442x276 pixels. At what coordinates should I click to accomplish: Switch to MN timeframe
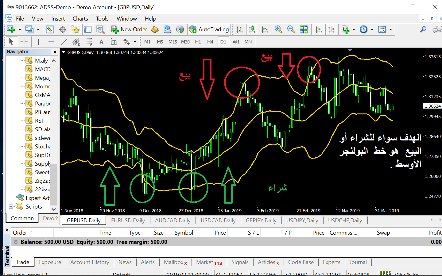point(248,42)
